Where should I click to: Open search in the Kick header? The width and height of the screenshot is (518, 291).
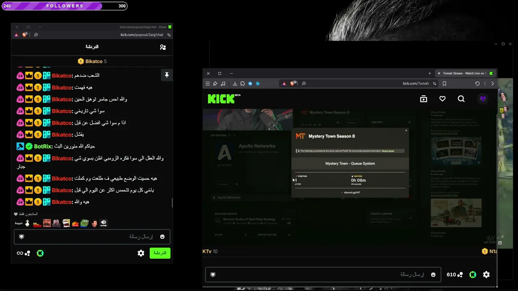coord(461,99)
